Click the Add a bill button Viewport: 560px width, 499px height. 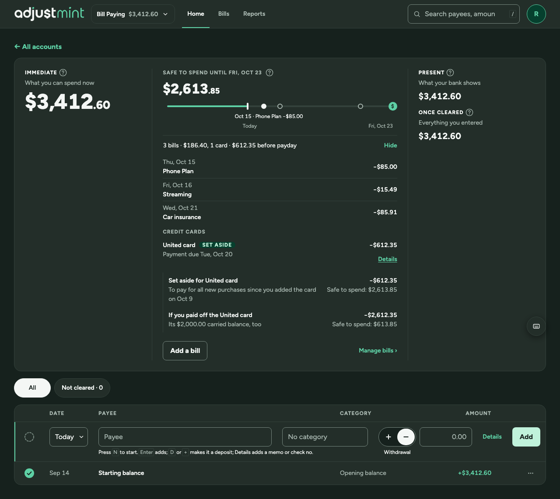click(x=185, y=351)
